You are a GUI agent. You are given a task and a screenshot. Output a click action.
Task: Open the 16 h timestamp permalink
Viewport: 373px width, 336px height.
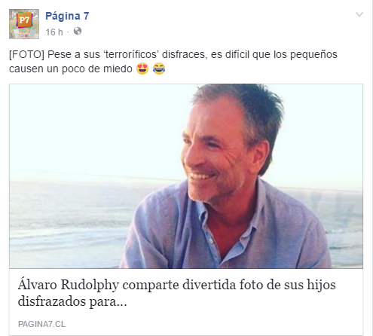point(54,32)
